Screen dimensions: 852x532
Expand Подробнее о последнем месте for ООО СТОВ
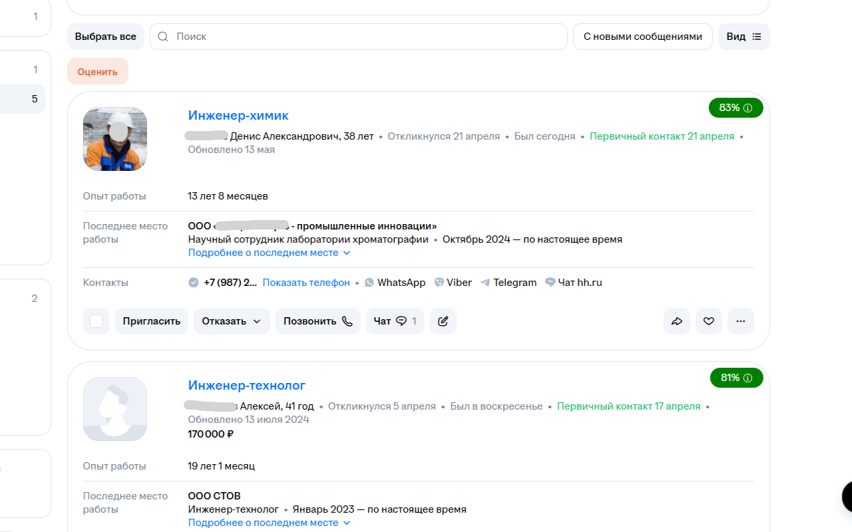point(269,523)
